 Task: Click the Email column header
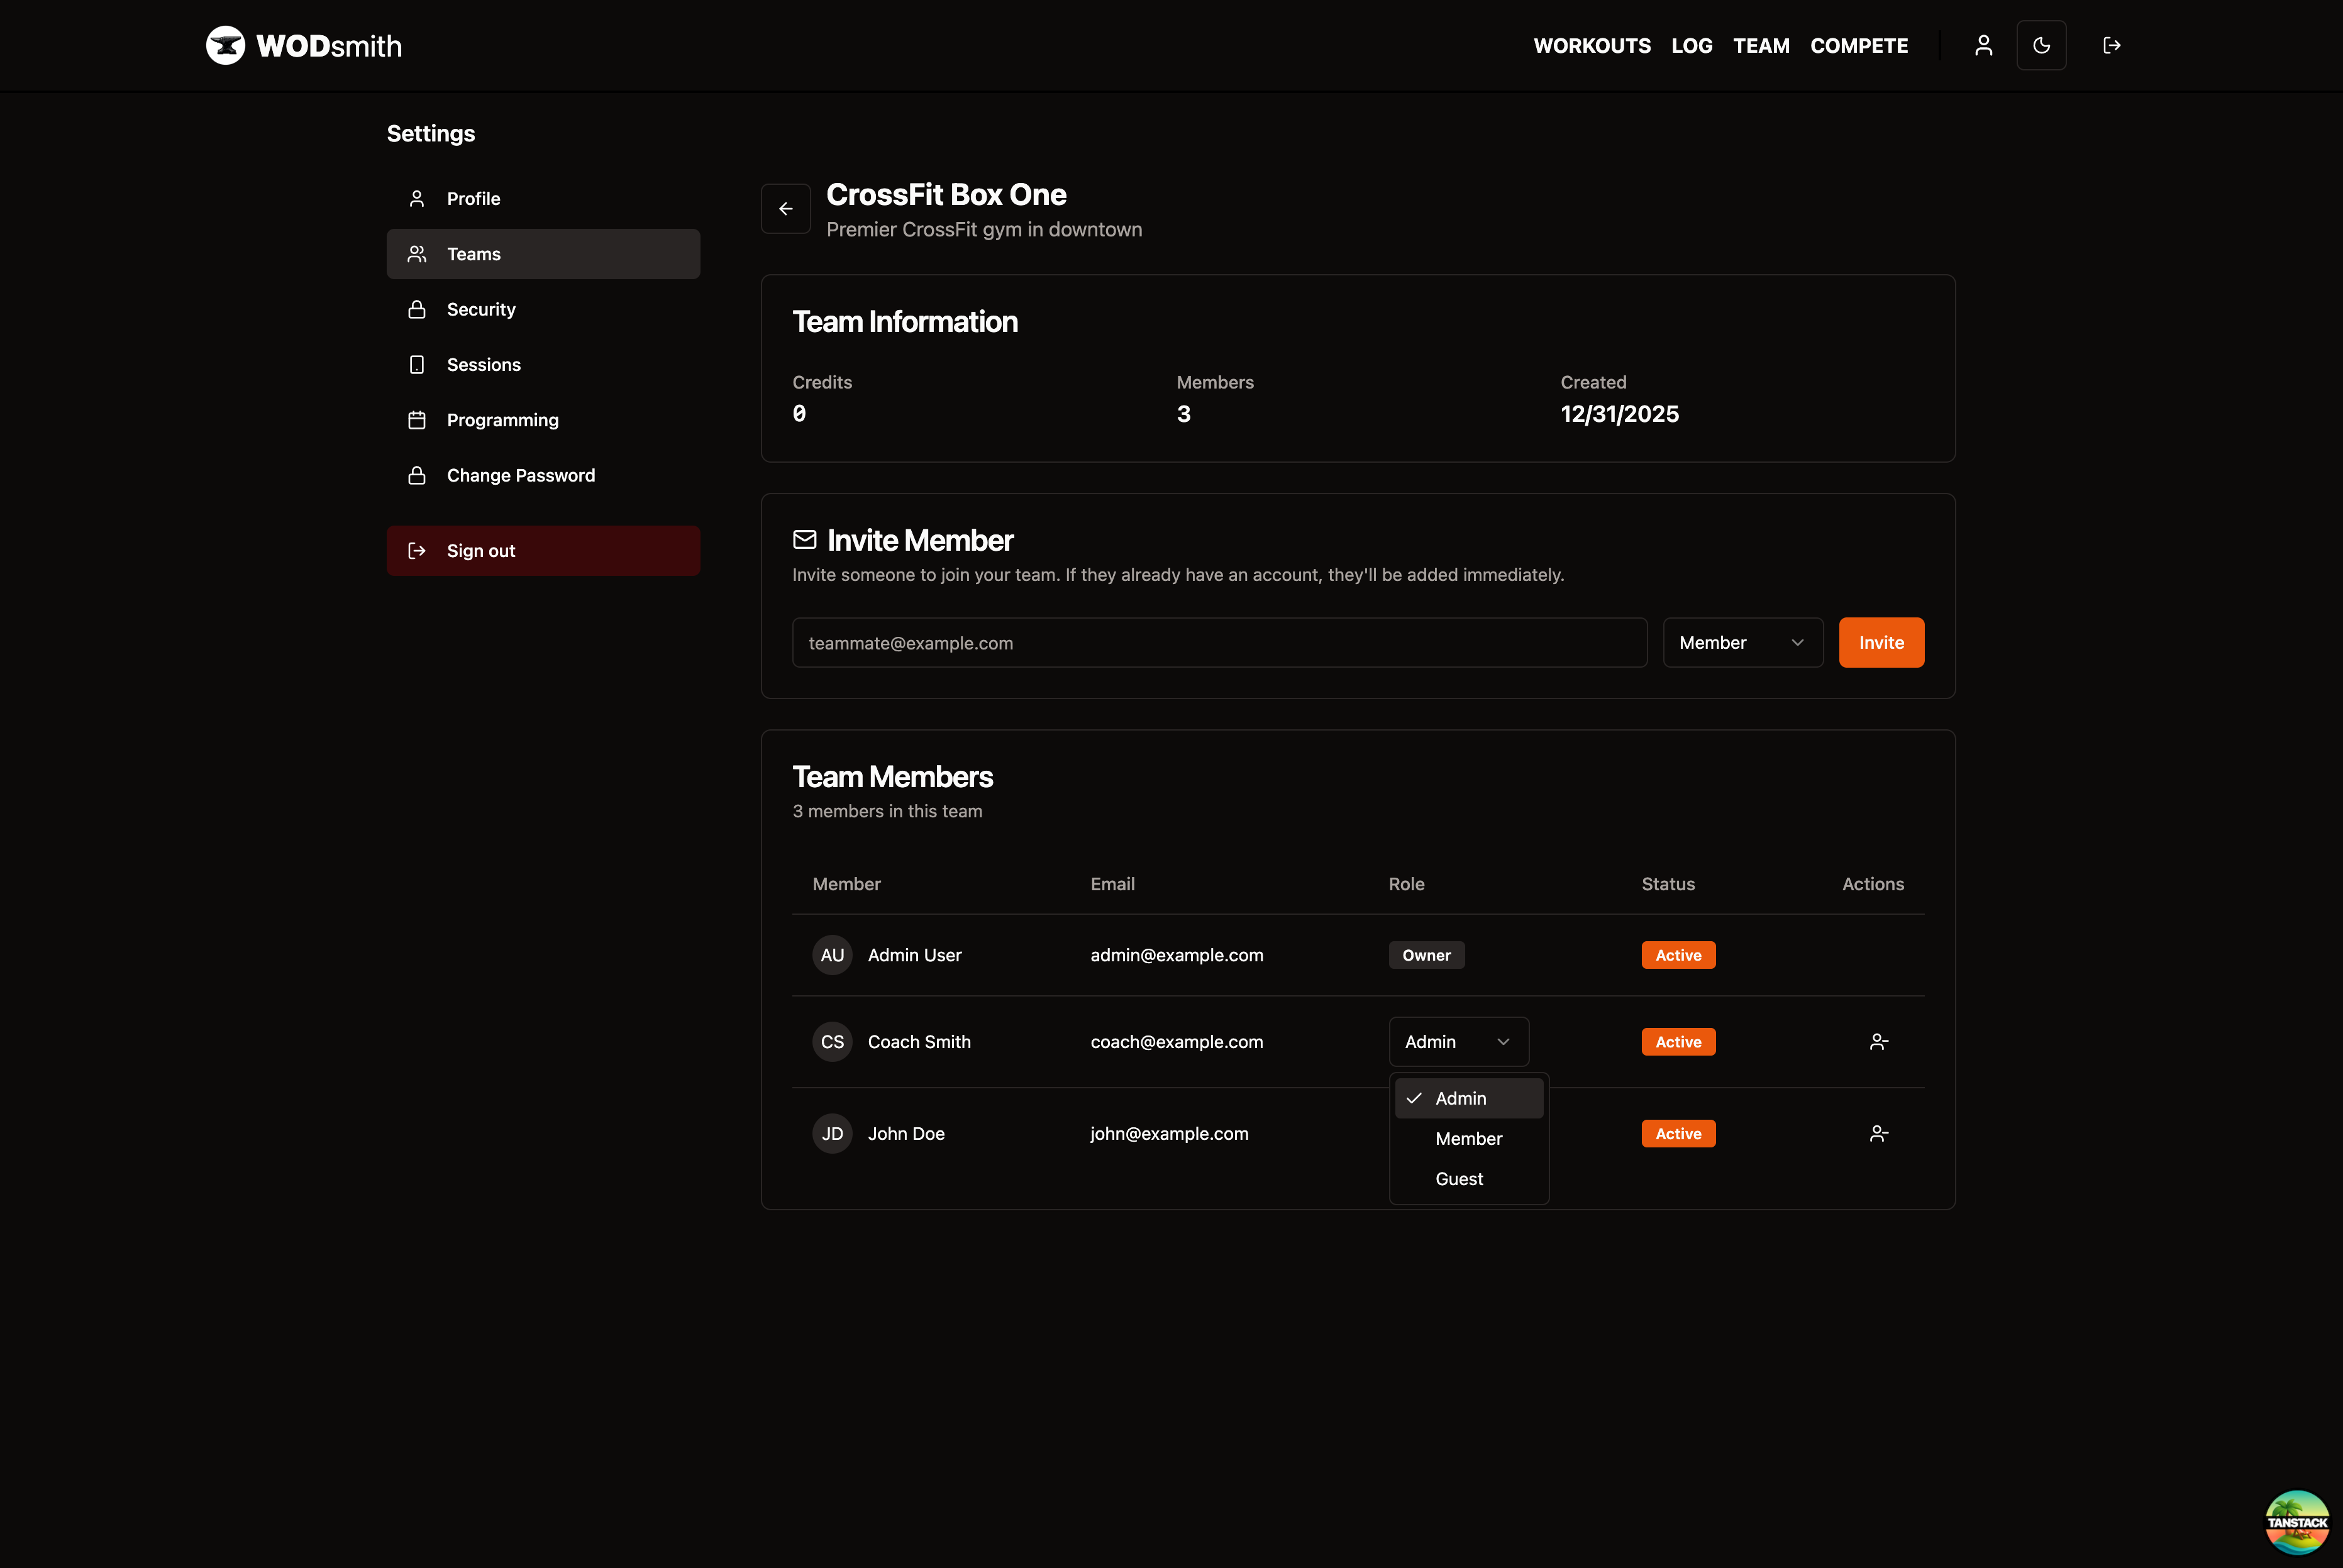coord(1112,884)
